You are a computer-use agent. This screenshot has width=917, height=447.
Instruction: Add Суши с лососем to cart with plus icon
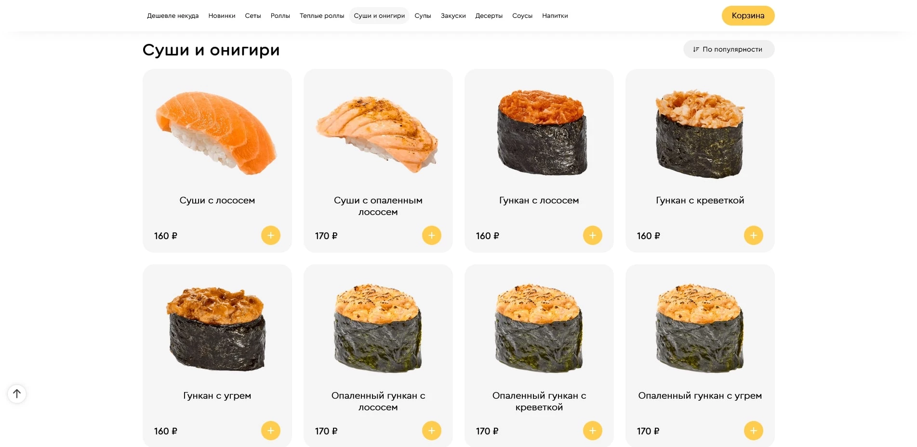(x=270, y=235)
